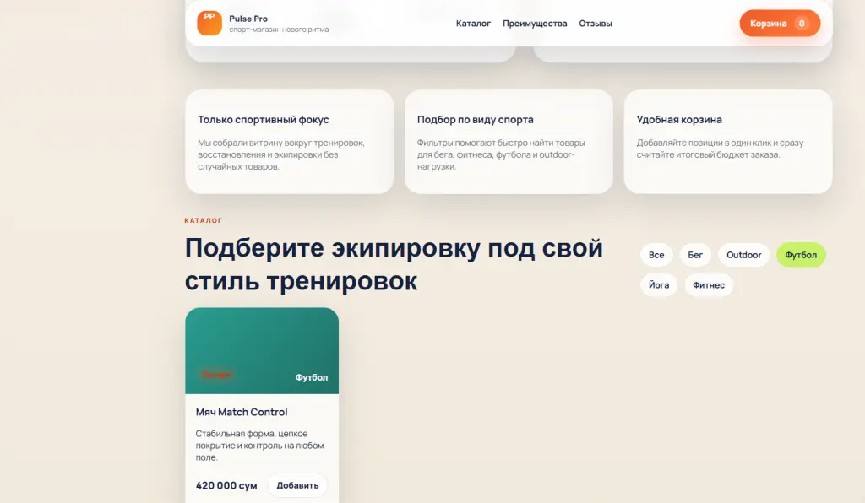
Task: Click the orange badge on product image
Action: pyautogui.click(x=215, y=375)
